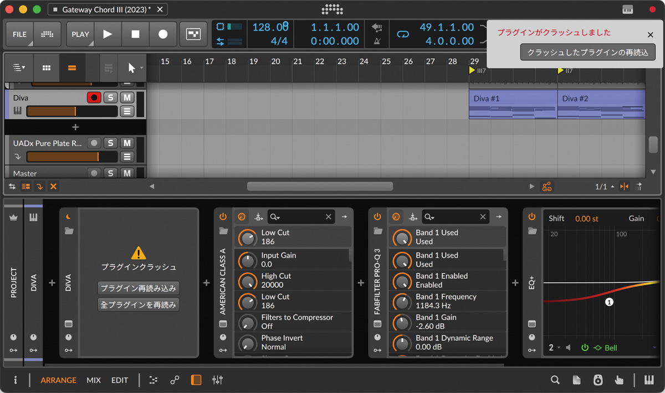
Task: Click the Stop transport button
Action: click(x=135, y=34)
